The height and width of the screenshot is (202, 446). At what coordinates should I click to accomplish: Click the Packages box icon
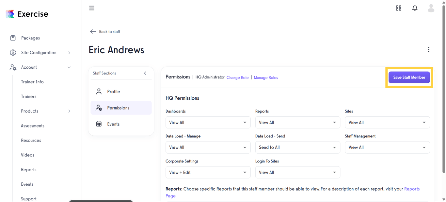pyautogui.click(x=13, y=38)
